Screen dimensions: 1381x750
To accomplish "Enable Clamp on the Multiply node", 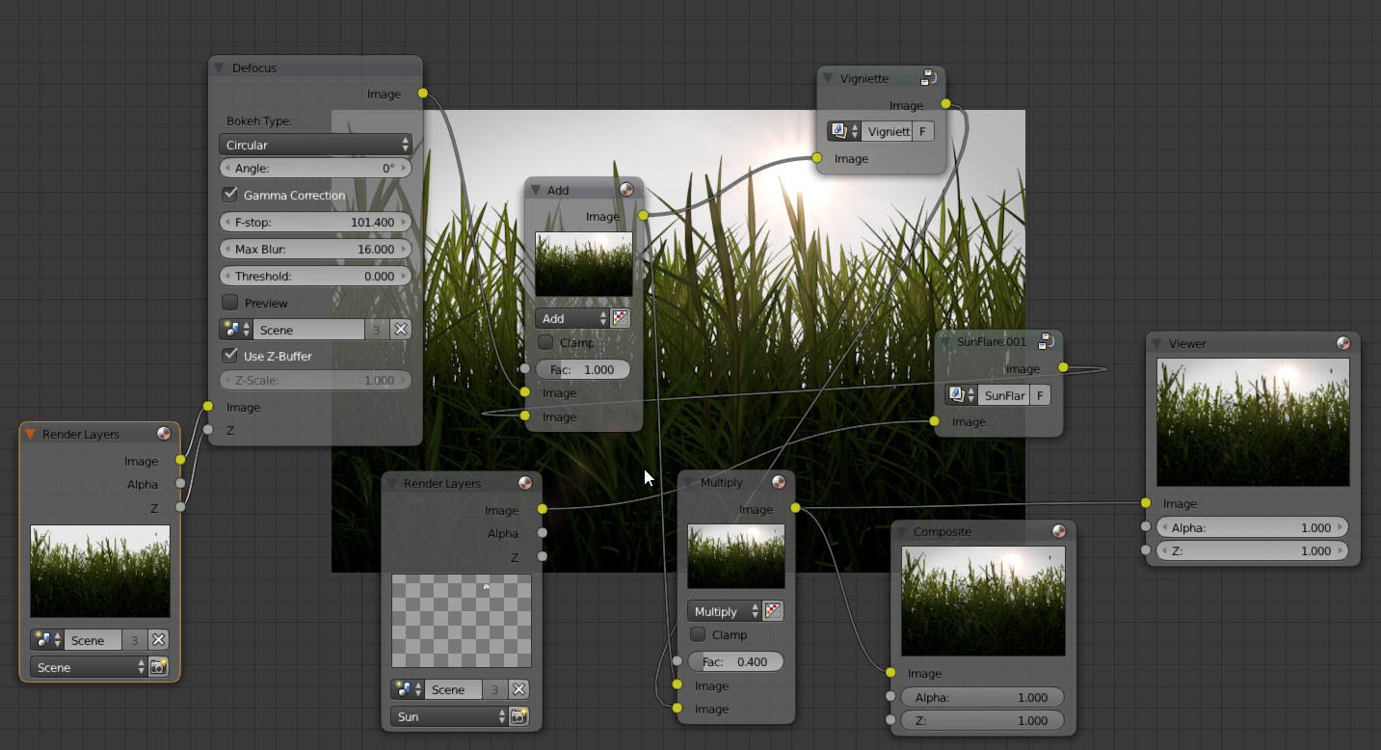I will point(698,634).
